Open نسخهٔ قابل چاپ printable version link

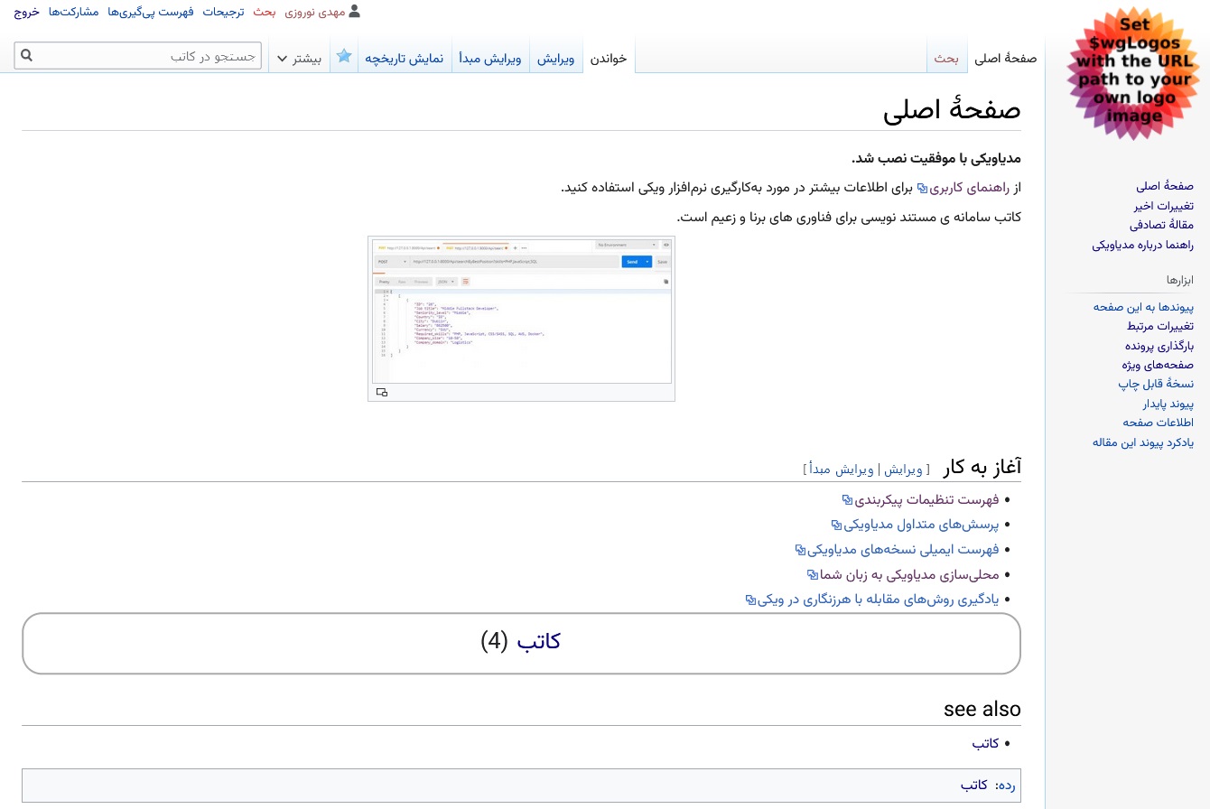(1156, 384)
